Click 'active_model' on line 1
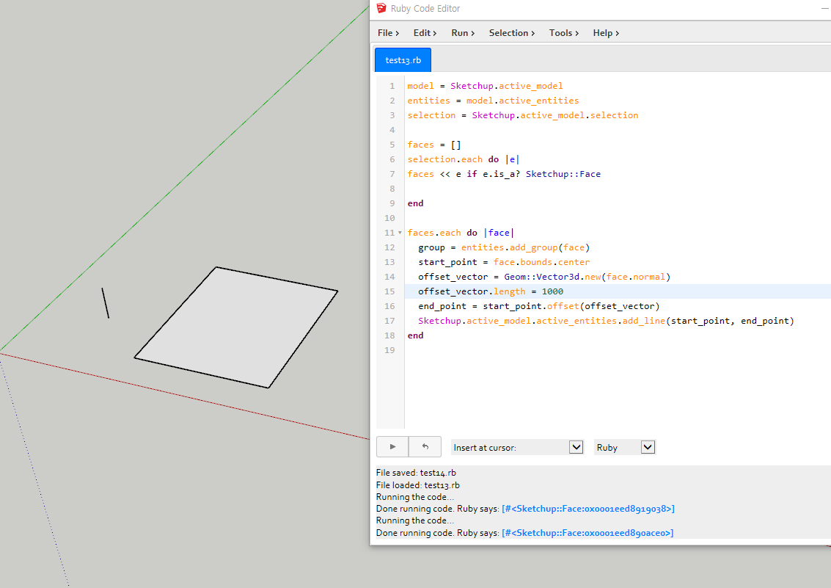This screenshot has width=831, height=588. point(531,86)
